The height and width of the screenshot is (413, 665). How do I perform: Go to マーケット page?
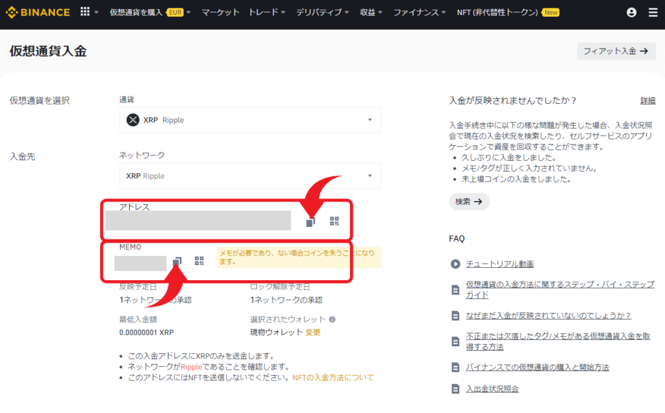[221, 12]
